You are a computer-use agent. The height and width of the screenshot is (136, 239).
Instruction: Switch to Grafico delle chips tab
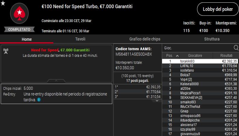coord(144,39)
